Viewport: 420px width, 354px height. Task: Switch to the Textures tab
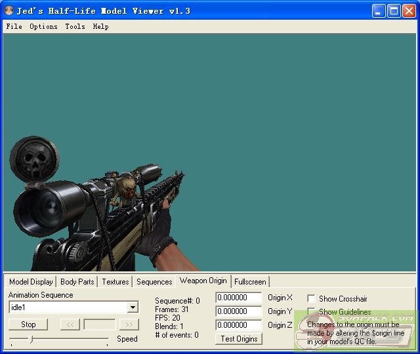click(x=115, y=282)
